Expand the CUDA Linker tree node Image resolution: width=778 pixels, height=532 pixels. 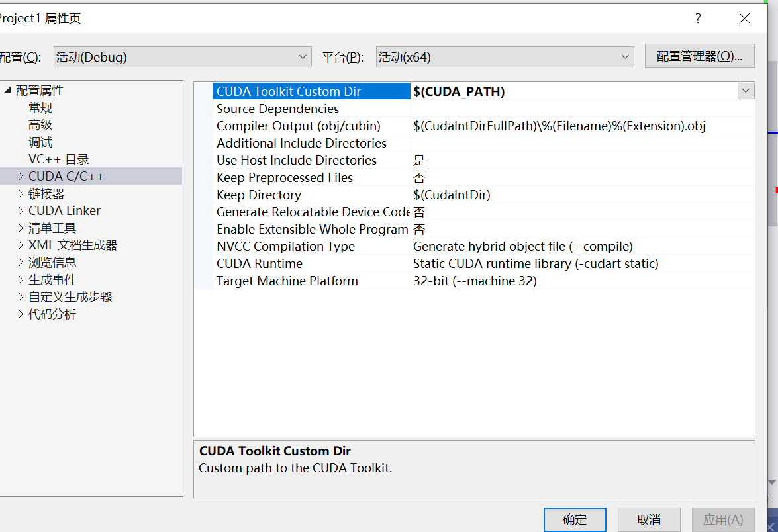pyautogui.click(x=19, y=210)
